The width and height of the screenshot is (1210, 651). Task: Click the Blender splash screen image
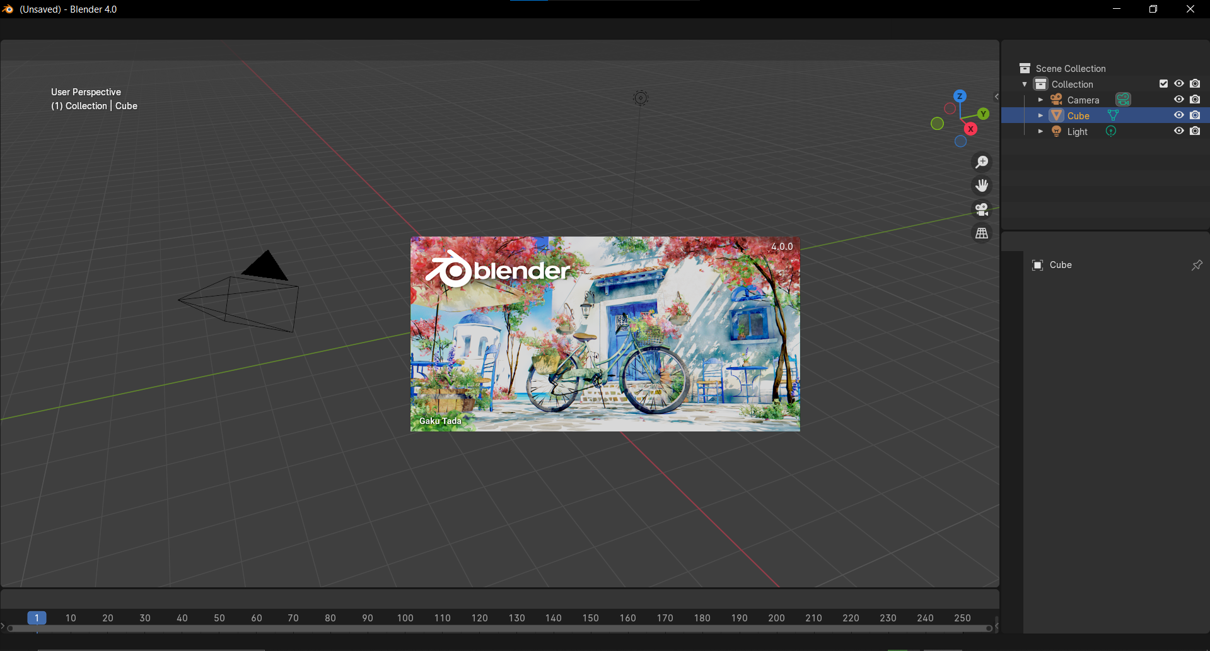[x=605, y=334]
